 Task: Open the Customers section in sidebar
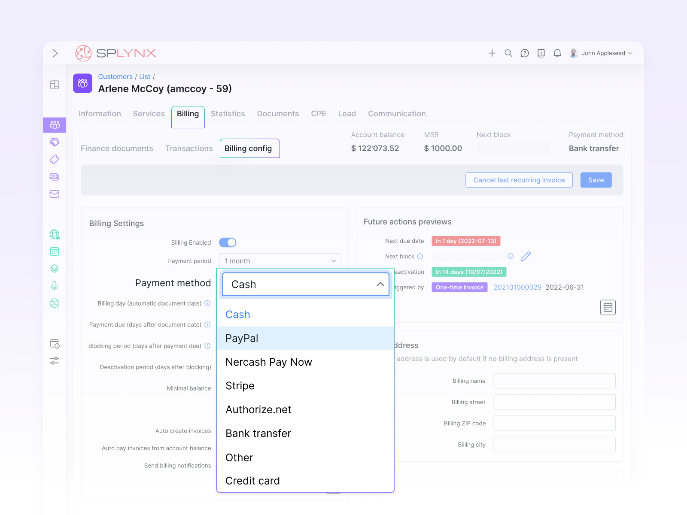click(x=55, y=125)
